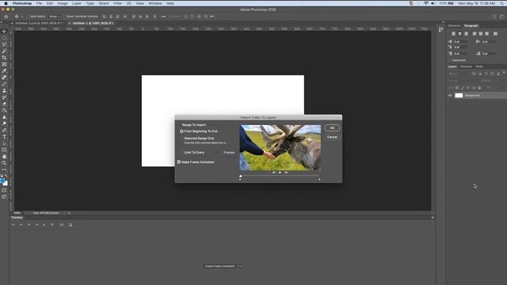Click the range end trim marker below preview

tap(319, 180)
